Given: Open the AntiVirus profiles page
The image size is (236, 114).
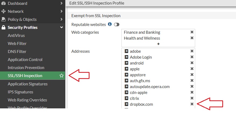Looking at the screenshot, I should (16, 36).
